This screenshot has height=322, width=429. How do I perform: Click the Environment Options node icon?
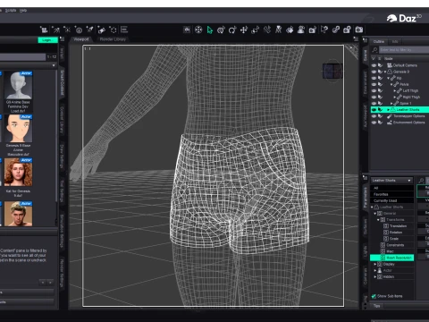(390, 123)
